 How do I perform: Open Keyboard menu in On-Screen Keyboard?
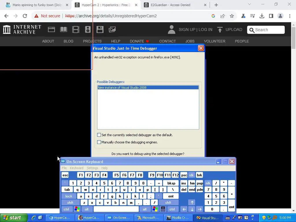[x=76, y=168]
